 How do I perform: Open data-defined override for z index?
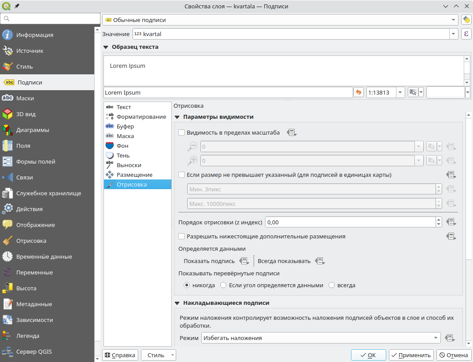coord(451,222)
